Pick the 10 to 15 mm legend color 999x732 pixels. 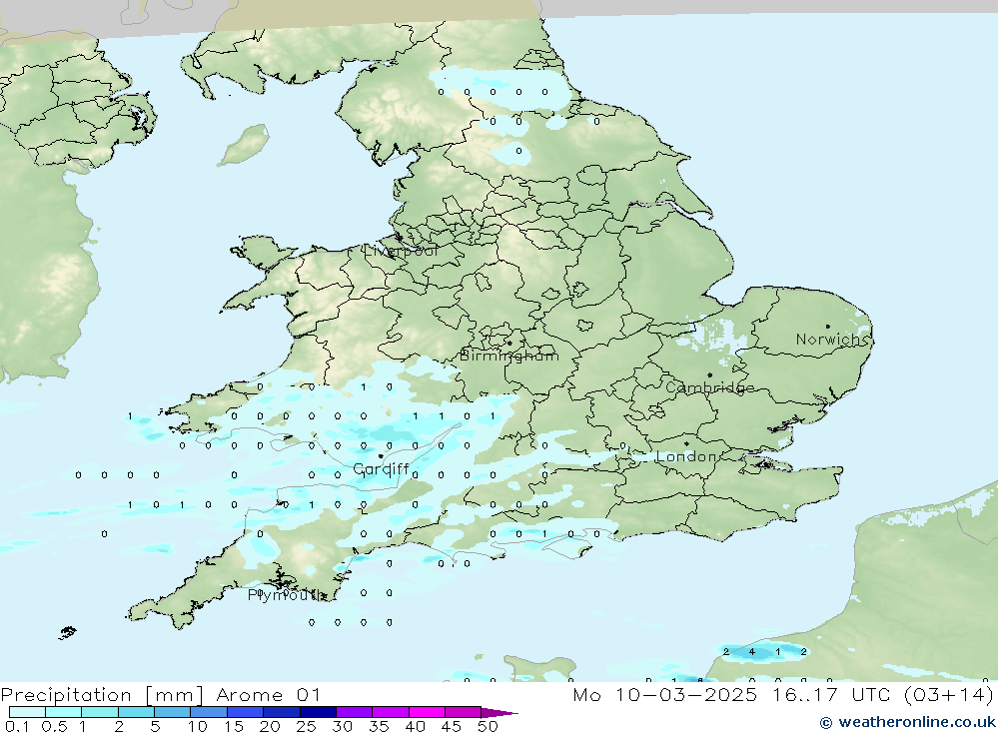pos(209,712)
